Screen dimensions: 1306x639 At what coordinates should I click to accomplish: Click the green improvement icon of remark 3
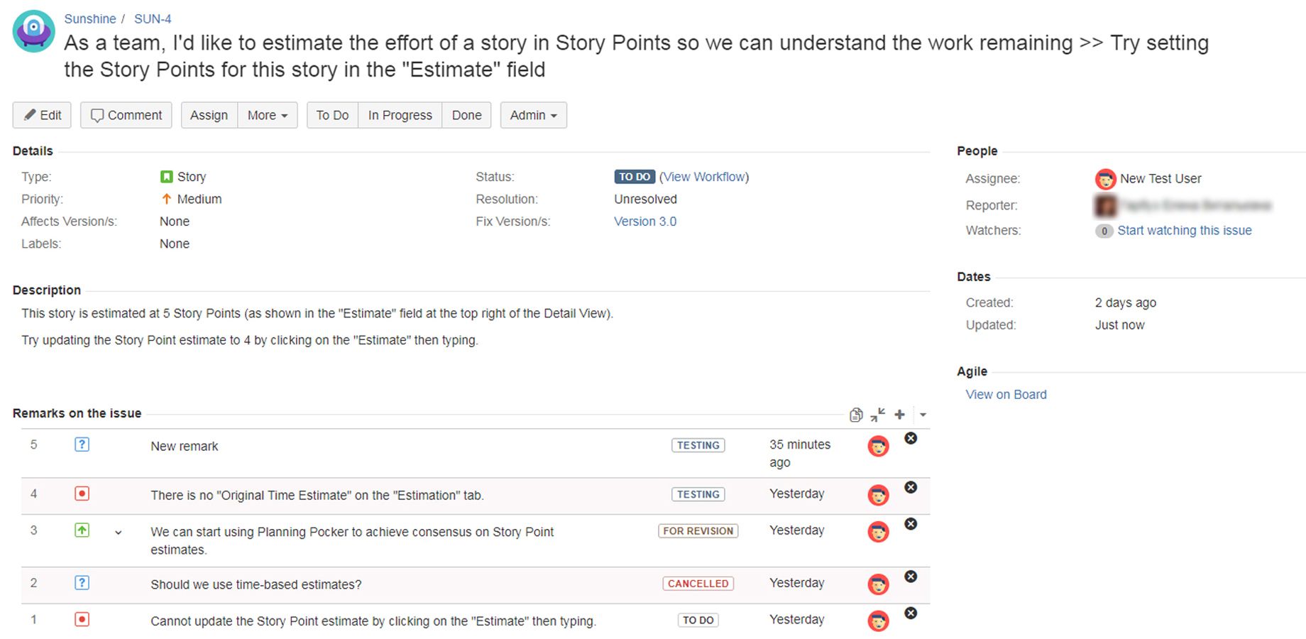click(82, 530)
